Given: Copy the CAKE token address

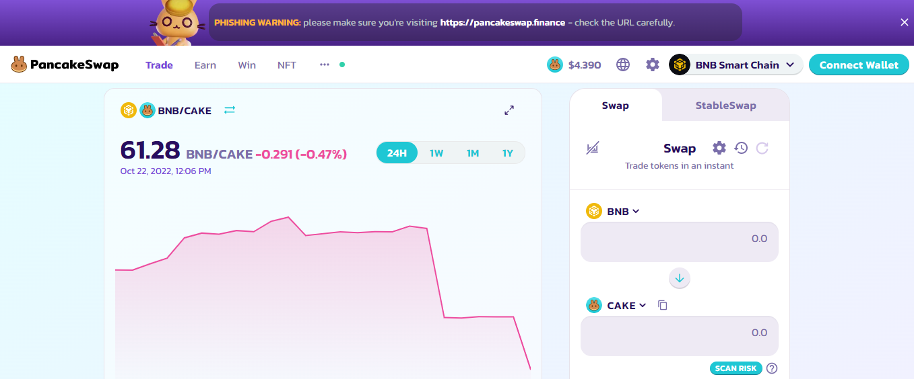Looking at the screenshot, I should point(663,305).
